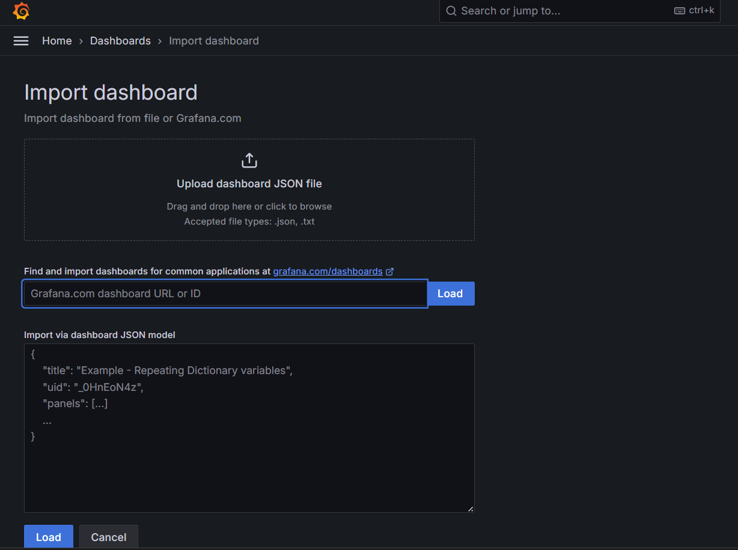Click the search magnifier icon

(x=451, y=11)
